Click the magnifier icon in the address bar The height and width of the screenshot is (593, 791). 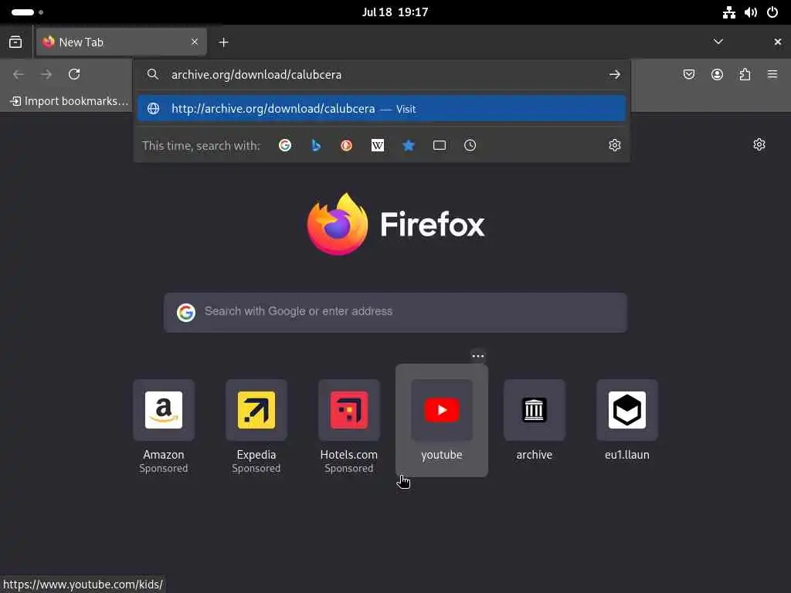coord(153,75)
